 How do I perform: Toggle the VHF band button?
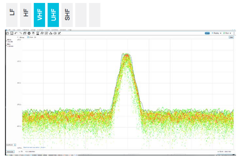(x=39, y=15)
